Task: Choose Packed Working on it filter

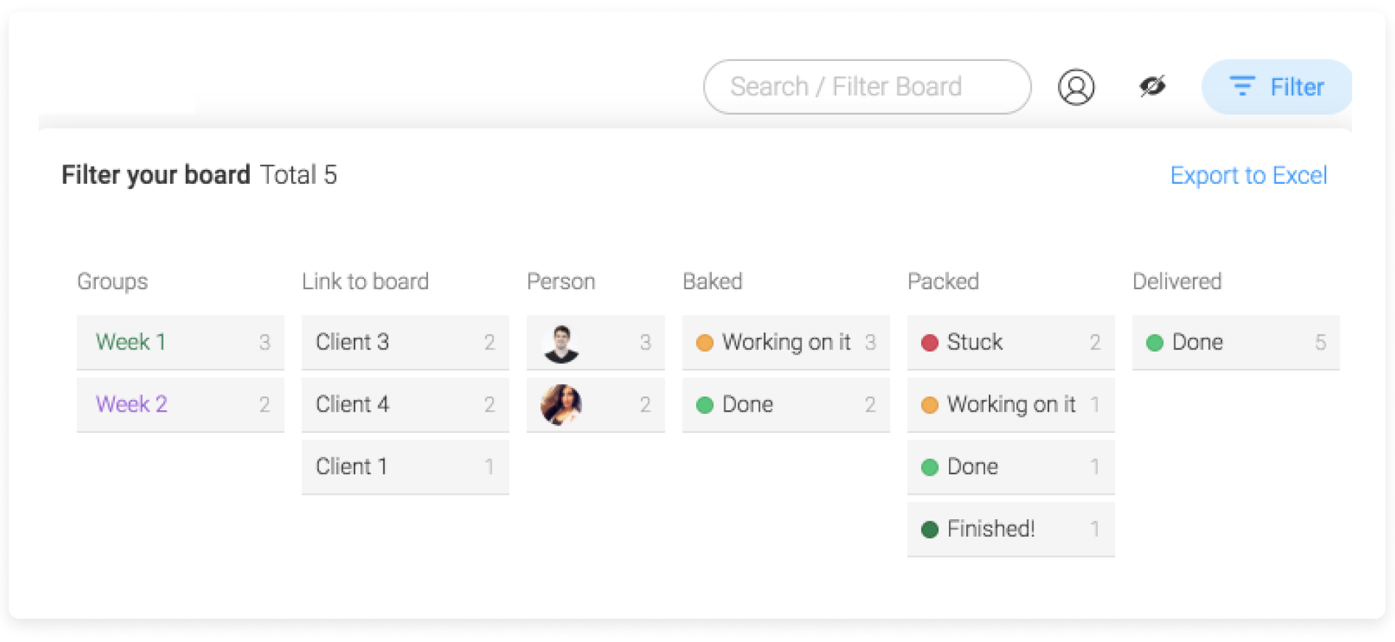Action: click(1011, 405)
